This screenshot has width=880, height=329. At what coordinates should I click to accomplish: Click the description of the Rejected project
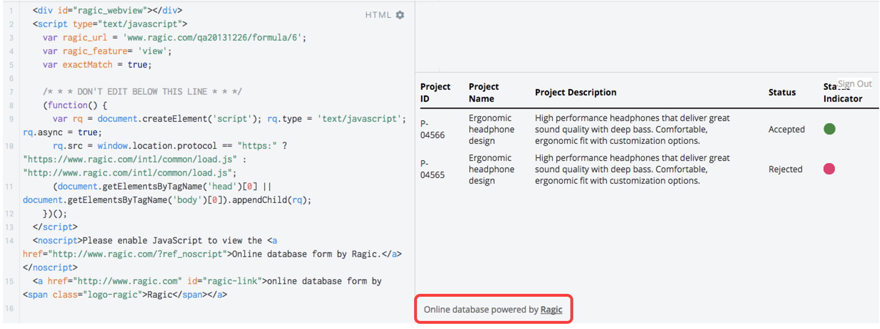pos(632,169)
